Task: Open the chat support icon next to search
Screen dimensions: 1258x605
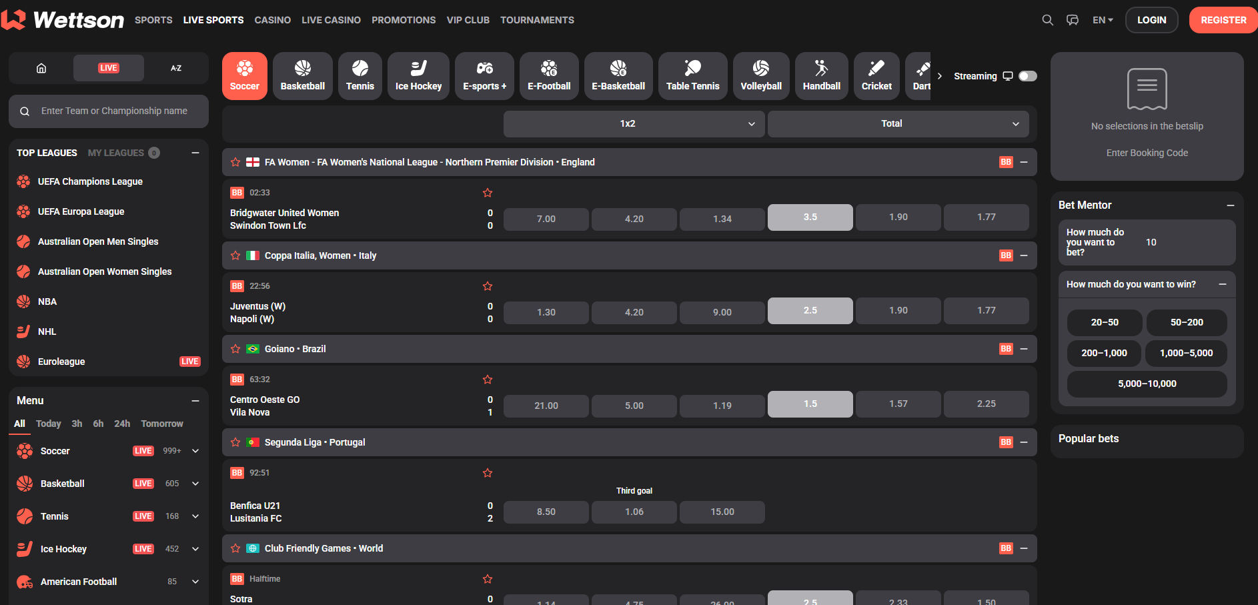Action: pyautogui.click(x=1073, y=20)
